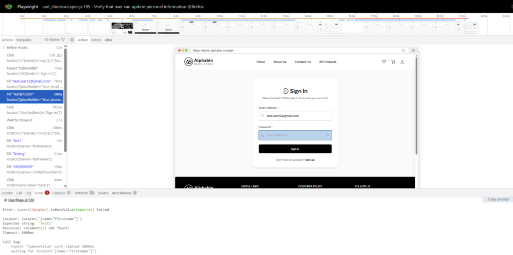Click the wishlist heart icon in store header

coord(384,62)
